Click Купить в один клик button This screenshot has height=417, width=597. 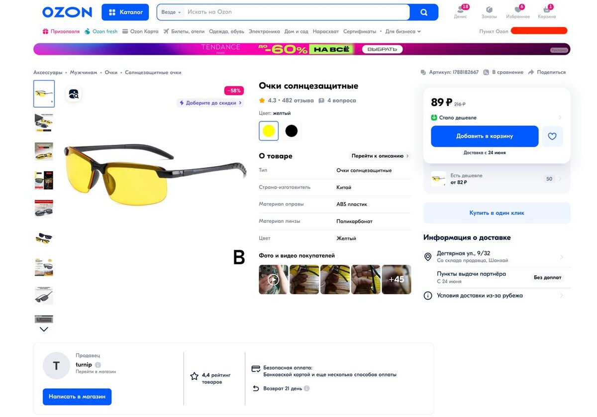click(x=497, y=213)
